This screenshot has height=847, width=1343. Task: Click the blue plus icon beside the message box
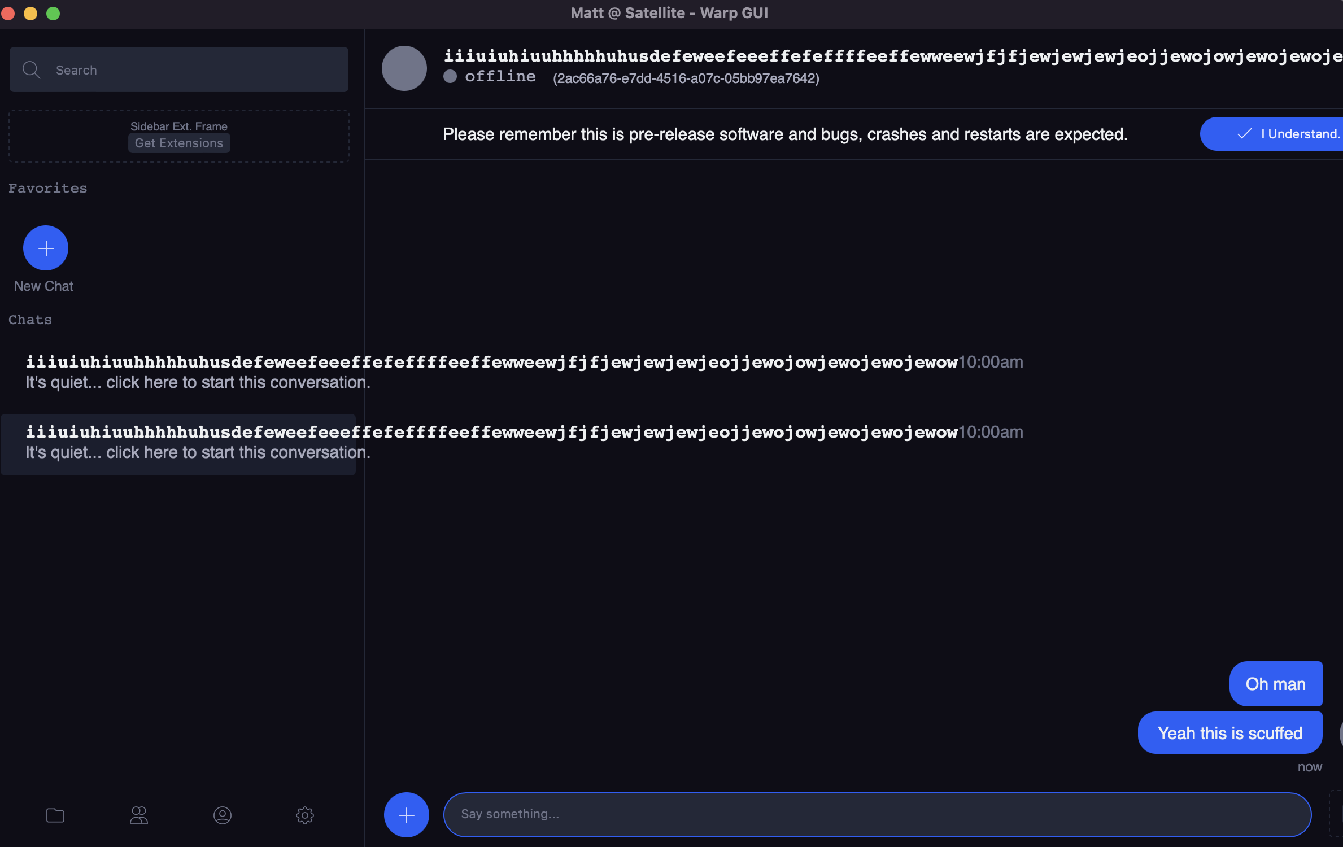pos(406,814)
